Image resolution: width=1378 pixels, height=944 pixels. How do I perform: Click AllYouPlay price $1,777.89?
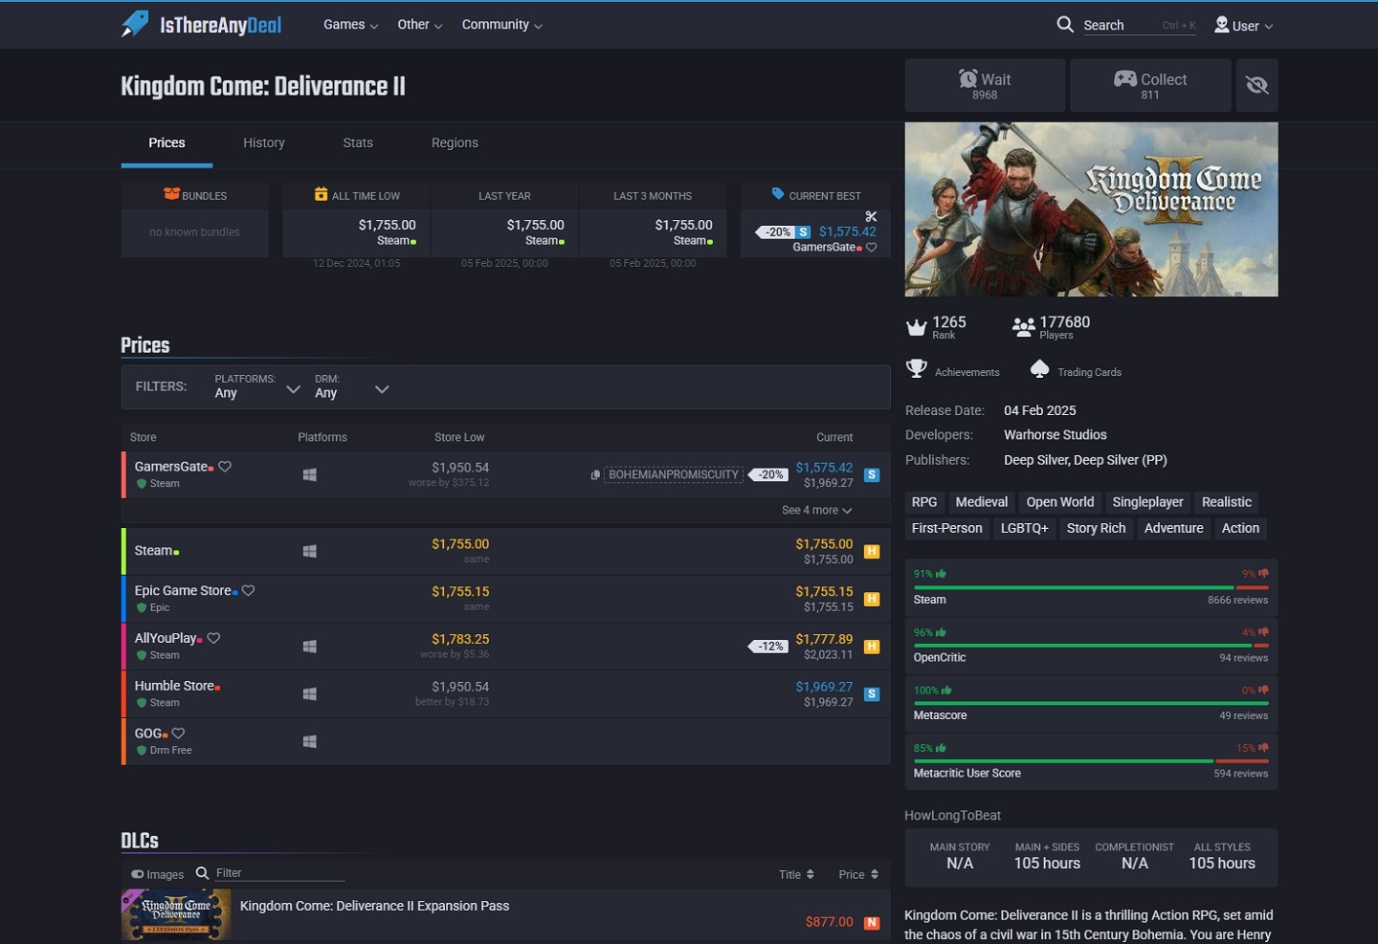(824, 639)
